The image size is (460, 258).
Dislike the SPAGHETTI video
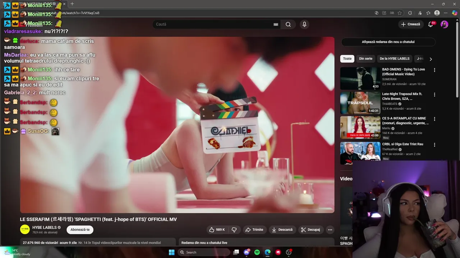coord(234,230)
